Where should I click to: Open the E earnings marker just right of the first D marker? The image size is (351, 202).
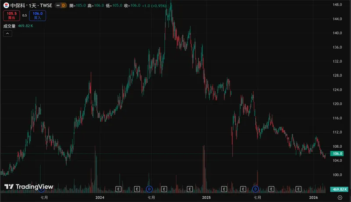(x=164, y=189)
